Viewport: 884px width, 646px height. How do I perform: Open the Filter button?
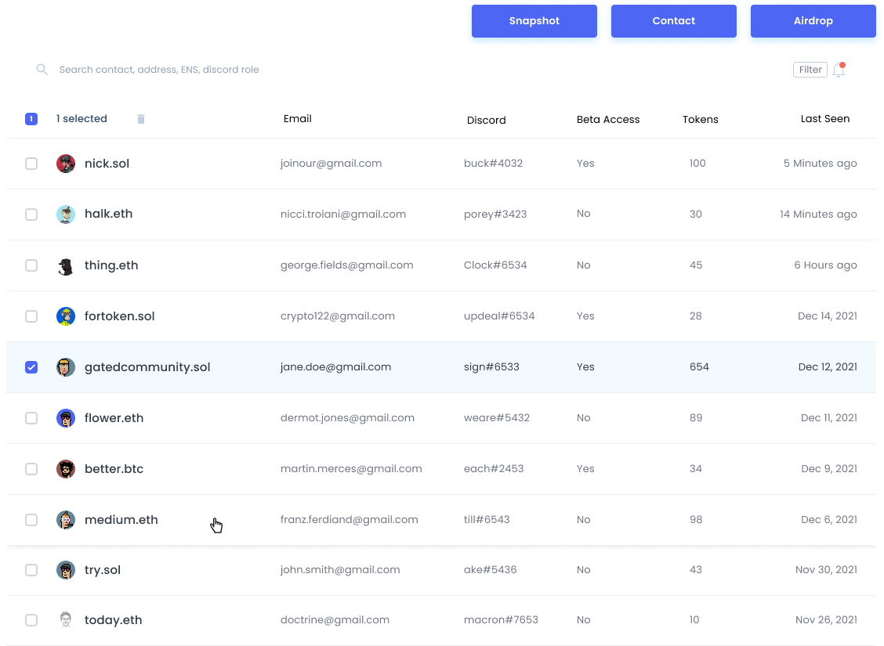810,69
